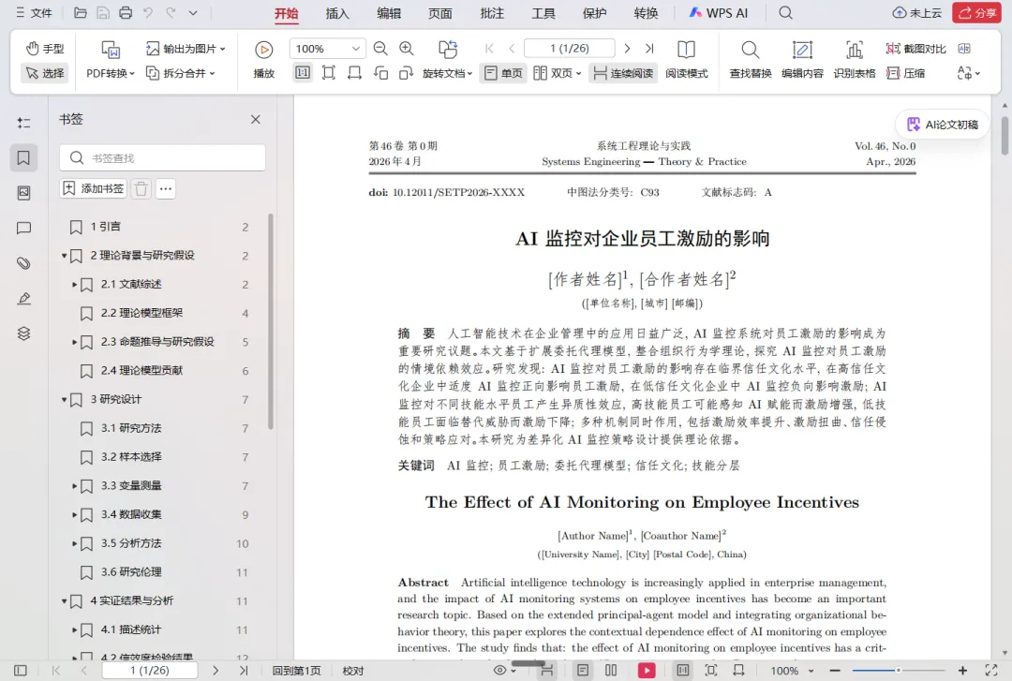This screenshot has width=1012, height=681.
Task: Click the undo arrow icon
Action: tap(148, 13)
